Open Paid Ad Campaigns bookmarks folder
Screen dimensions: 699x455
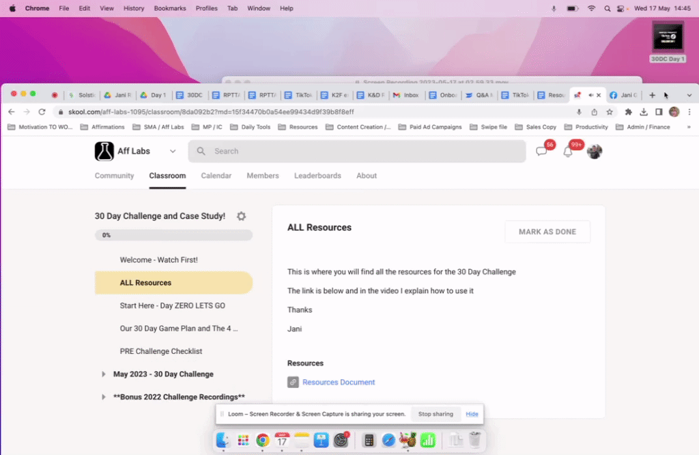(430, 127)
